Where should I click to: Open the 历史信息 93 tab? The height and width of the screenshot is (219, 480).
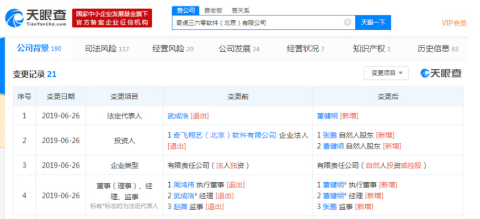pos(438,48)
